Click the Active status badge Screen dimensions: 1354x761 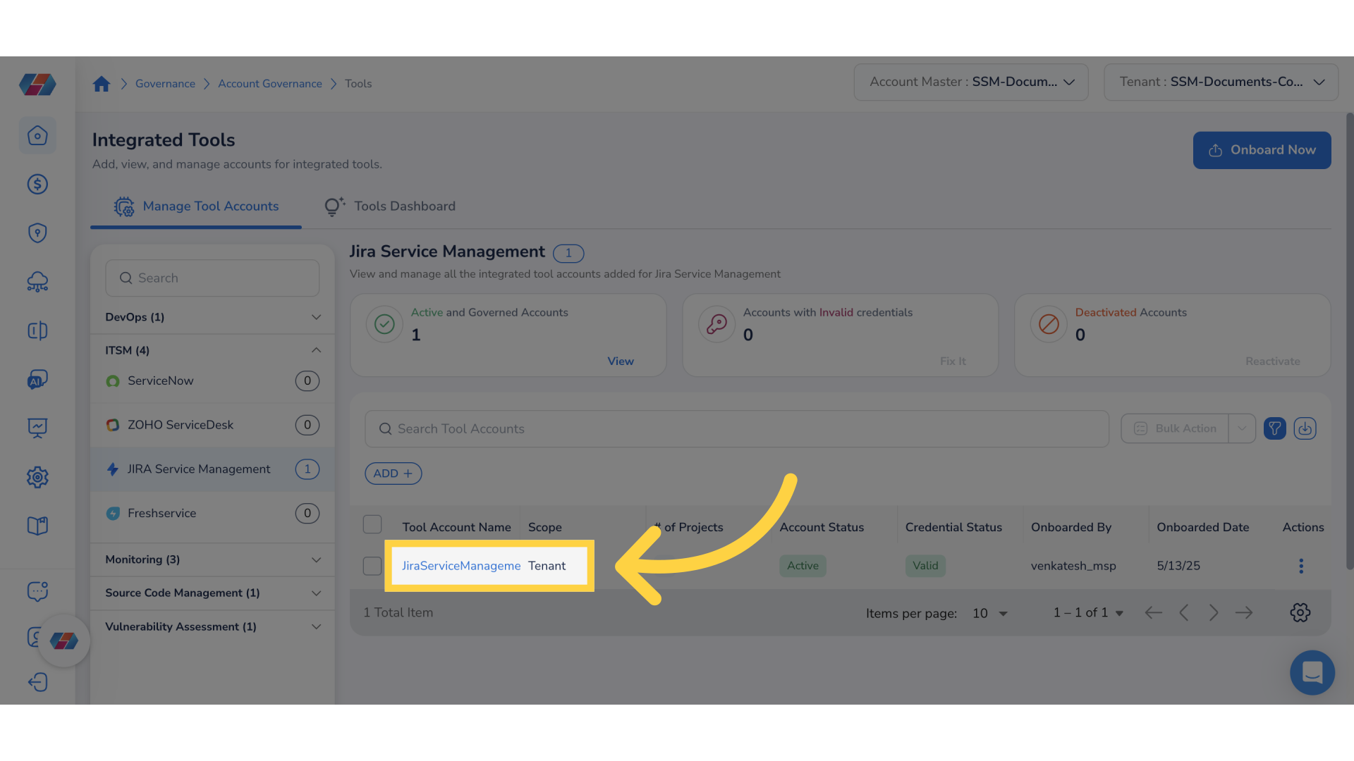pos(803,566)
